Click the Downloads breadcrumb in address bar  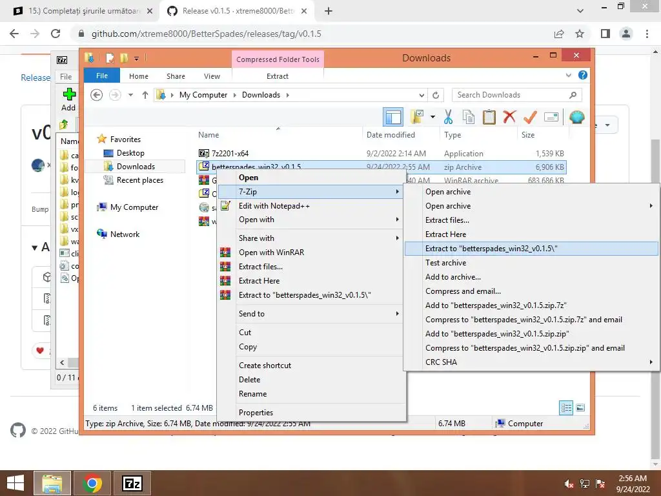(x=261, y=95)
